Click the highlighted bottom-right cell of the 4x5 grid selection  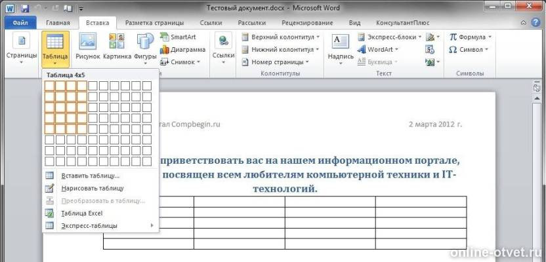tap(82, 129)
